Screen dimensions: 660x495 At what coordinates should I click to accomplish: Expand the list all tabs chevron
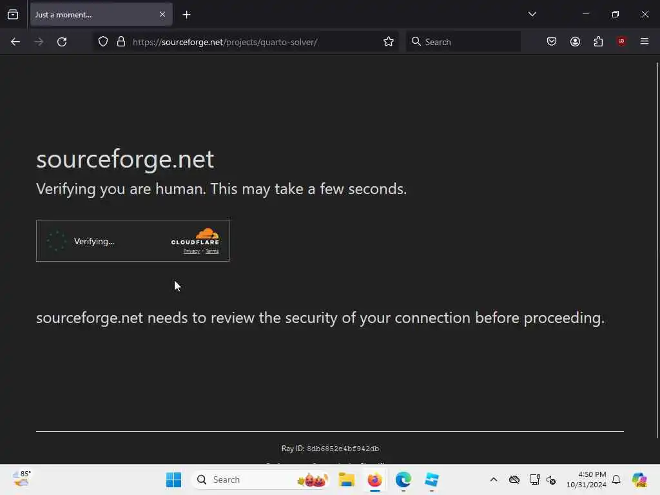pyautogui.click(x=532, y=14)
